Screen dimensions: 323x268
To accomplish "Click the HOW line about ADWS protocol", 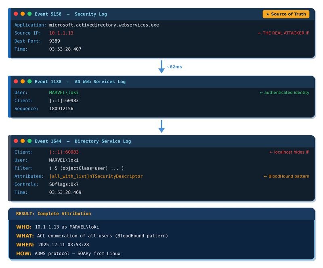I will pyautogui.click(x=68, y=254).
